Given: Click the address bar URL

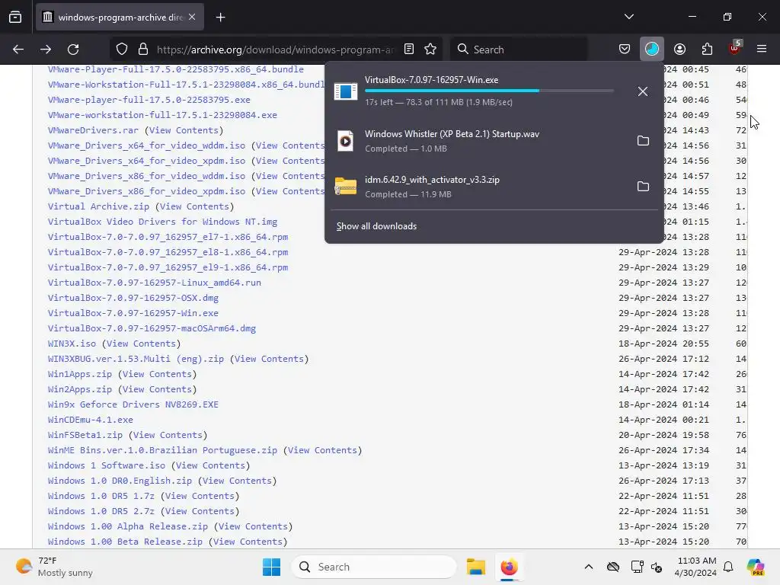Looking at the screenshot, I should tap(275, 50).
